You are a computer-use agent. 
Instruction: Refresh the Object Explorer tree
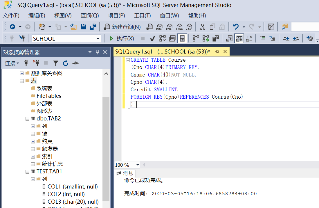coord(66,63)
